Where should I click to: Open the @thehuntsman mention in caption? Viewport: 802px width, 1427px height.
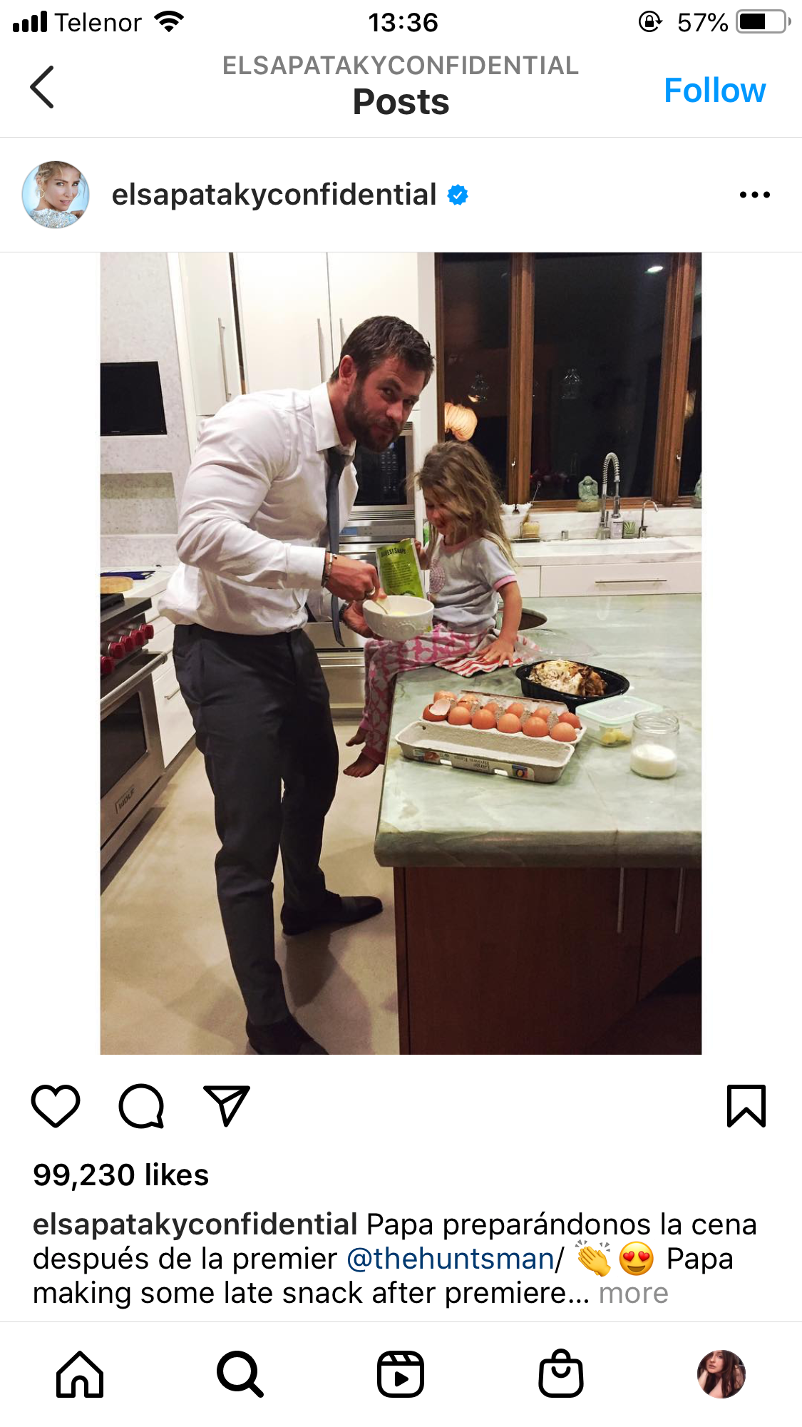click(451, 1259)
